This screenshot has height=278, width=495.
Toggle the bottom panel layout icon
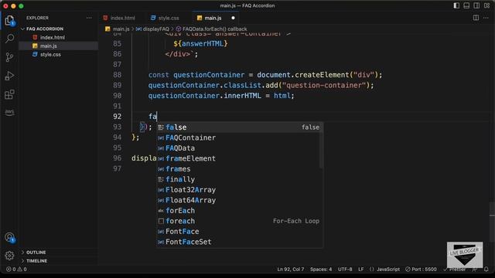click(x=466, y=5)
